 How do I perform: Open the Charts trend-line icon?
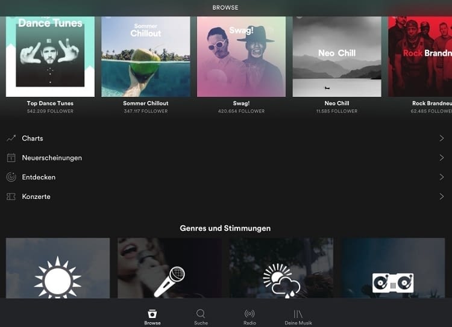(x=11, y=138)
